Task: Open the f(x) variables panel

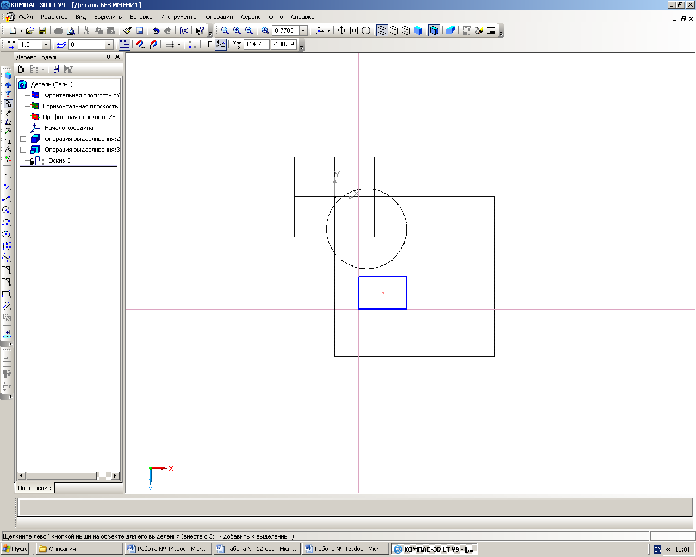Action: click(x=184, y=30)
